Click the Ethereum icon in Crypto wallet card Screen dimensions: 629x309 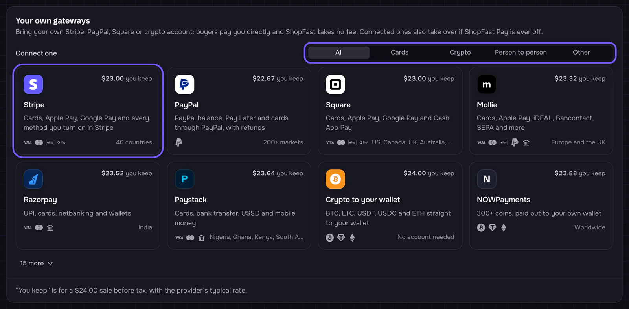[352, 238]
